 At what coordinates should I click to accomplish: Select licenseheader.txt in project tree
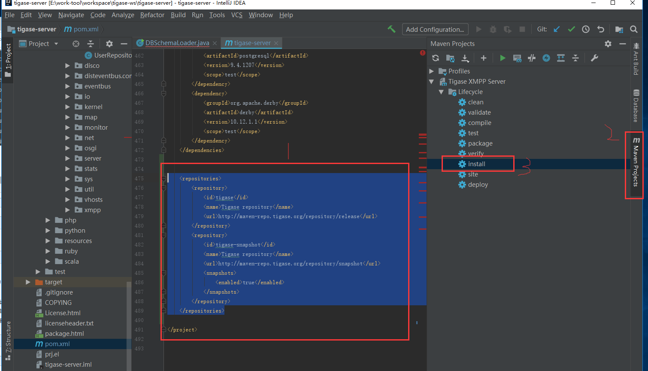pos(69,323)
